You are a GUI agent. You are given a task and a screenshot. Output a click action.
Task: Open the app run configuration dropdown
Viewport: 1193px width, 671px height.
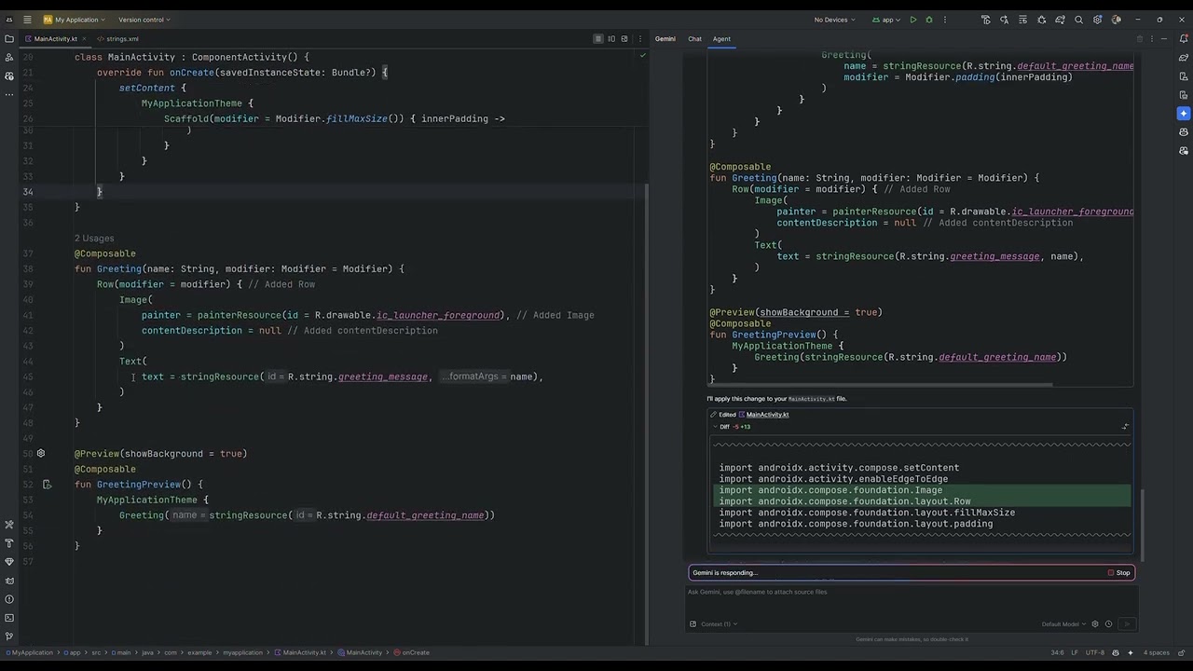(885, 20)
